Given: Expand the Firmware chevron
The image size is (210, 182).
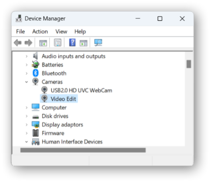Looking at the screenshot, I should tap(27, 133).
